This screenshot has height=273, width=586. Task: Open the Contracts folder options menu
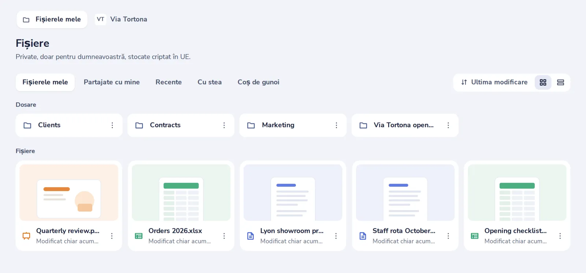pyautogui.click(x=224, y=125)
